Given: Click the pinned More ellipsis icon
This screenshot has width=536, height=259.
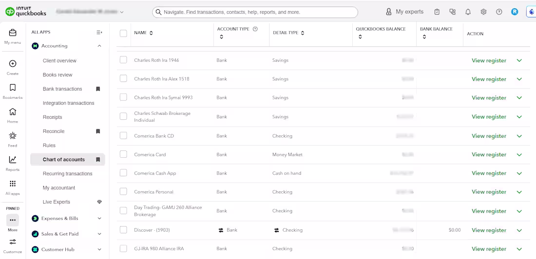Looking at the screenshot, I should coord(13,220).
